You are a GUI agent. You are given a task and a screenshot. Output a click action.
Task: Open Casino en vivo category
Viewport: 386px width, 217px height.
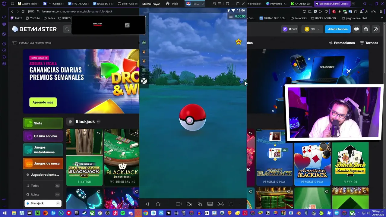pos(43,136)
